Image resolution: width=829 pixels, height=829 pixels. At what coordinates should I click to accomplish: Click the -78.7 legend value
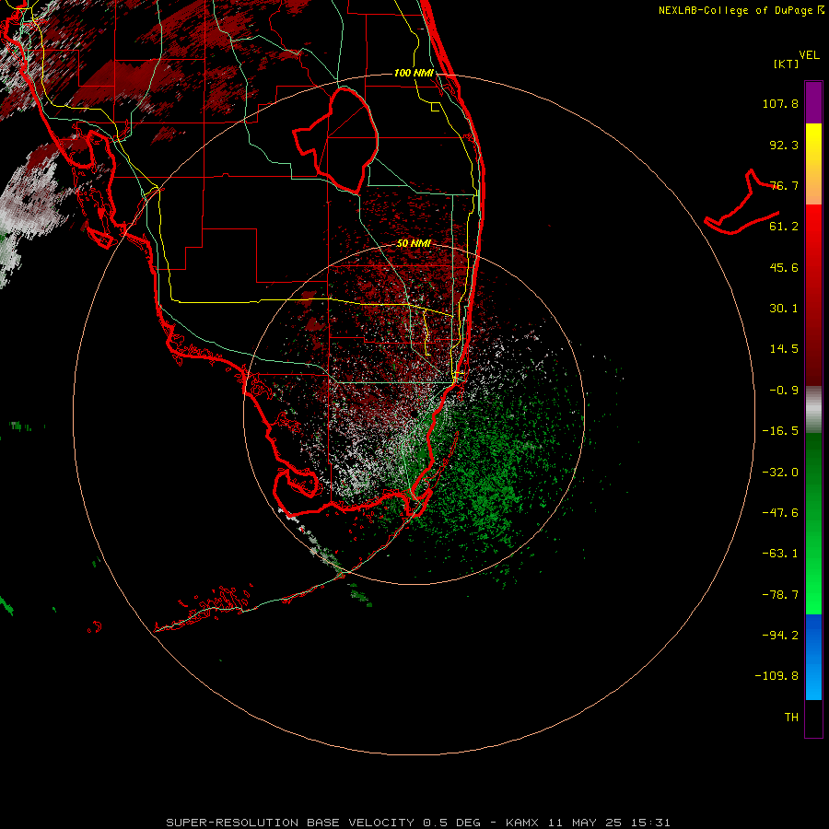click(x=780, y=595)
